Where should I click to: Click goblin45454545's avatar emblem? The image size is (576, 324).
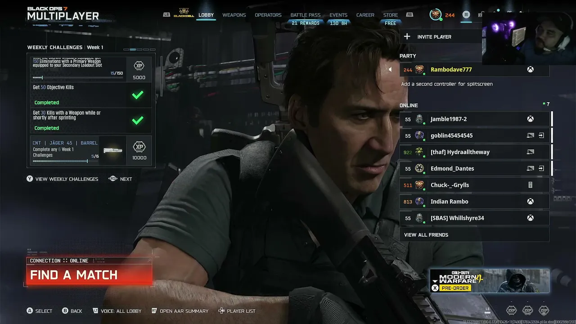tap(419, 135)
